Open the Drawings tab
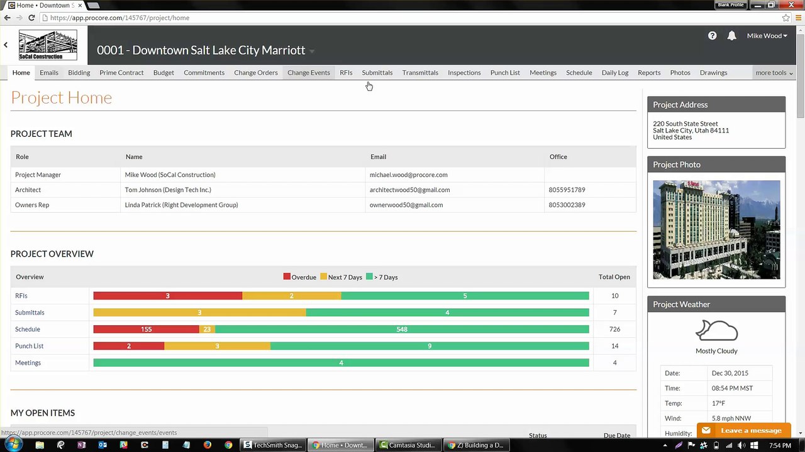Image resolution: width=805 pixels, height=452 pixels. pyautogui.click(x=713, y=73)
